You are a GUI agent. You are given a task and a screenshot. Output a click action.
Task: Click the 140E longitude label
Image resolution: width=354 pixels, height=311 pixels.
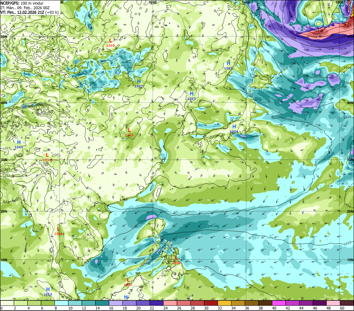[246, 2]
